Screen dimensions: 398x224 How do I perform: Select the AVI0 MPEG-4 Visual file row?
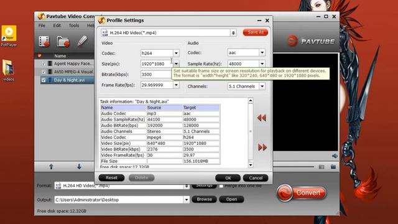pos(67,72)
